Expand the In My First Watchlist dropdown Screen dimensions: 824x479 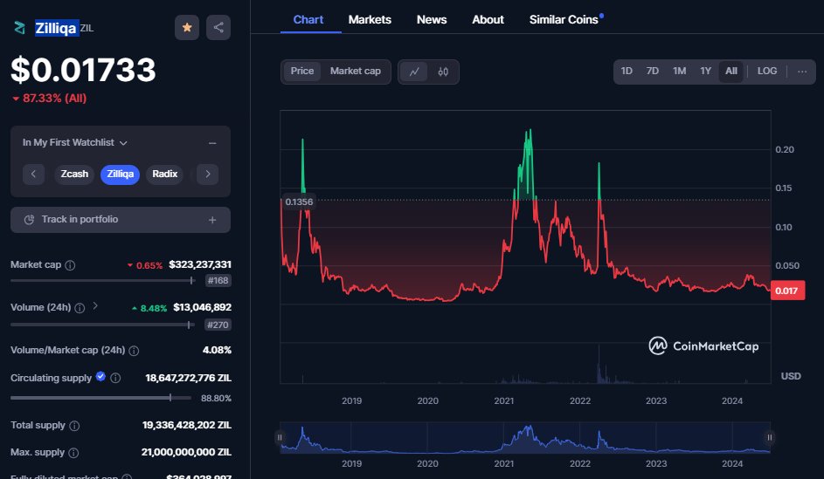[75, 143]
